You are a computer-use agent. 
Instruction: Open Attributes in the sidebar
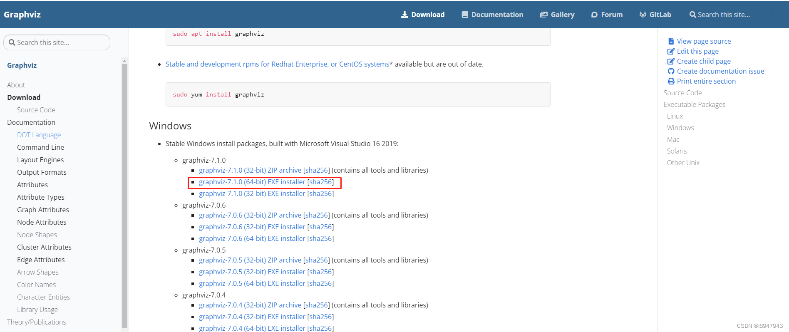click(x=32, y=185)
